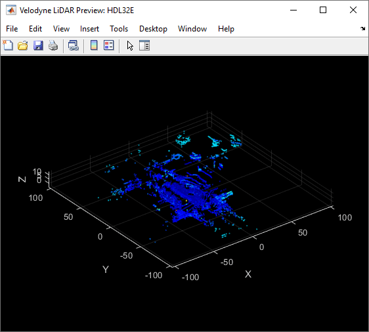The height and width of the screenshot is (332, 369).
Task: Insert a legend using the toolbar icon
Action: [x=109, y=45]
